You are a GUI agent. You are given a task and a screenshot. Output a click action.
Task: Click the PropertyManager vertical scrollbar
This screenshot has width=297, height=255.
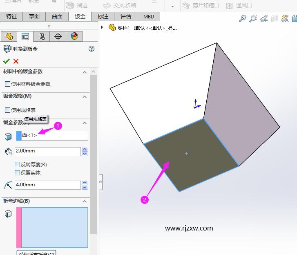pyautogui.click(x=94, y=154)
